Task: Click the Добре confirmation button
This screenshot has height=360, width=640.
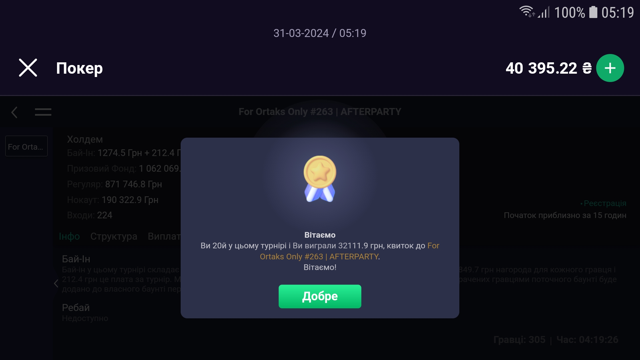Action: tap(320, 296)
